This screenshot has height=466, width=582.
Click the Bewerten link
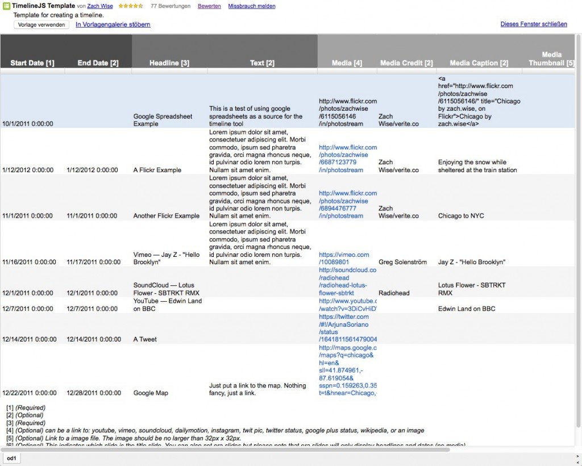(x=209, y=6)
